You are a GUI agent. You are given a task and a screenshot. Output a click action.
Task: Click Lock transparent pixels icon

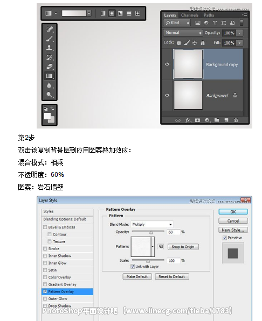[x=179, y=43]
